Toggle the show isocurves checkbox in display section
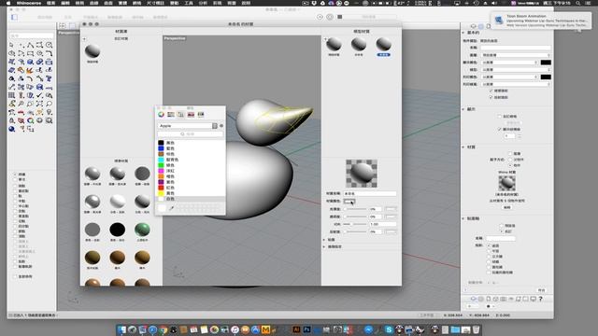 tap(500, 129)
